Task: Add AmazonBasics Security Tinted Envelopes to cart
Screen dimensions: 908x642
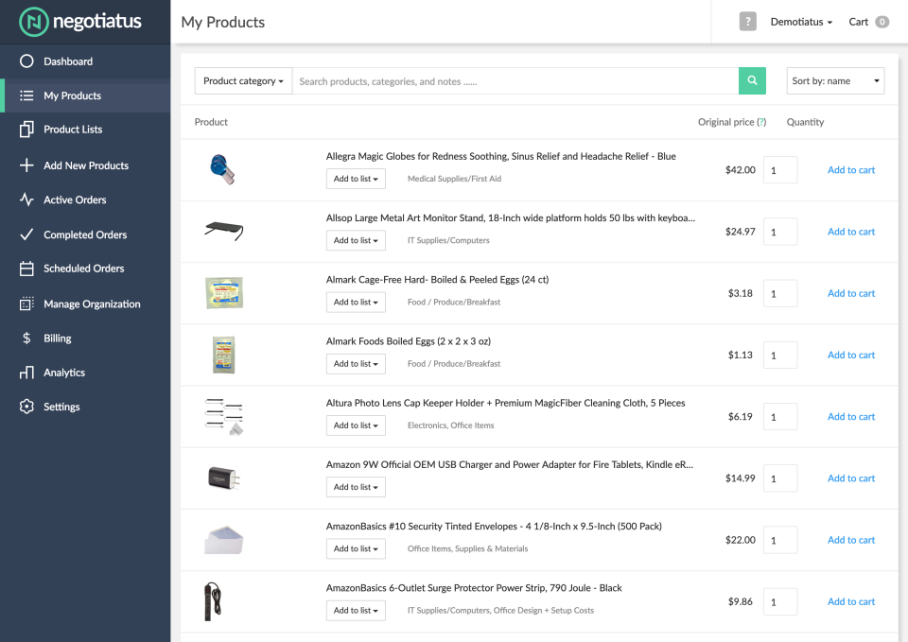Action: pos(850,539)
